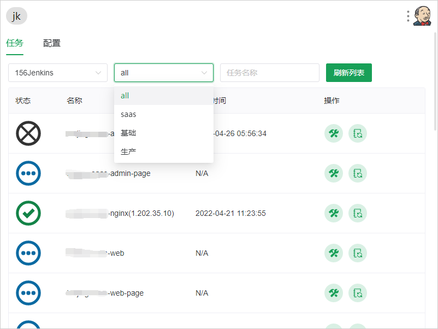Select the 生产 view option
Image resolution: width=438 pixels, height=329 pixels.
tap(164, 152)
